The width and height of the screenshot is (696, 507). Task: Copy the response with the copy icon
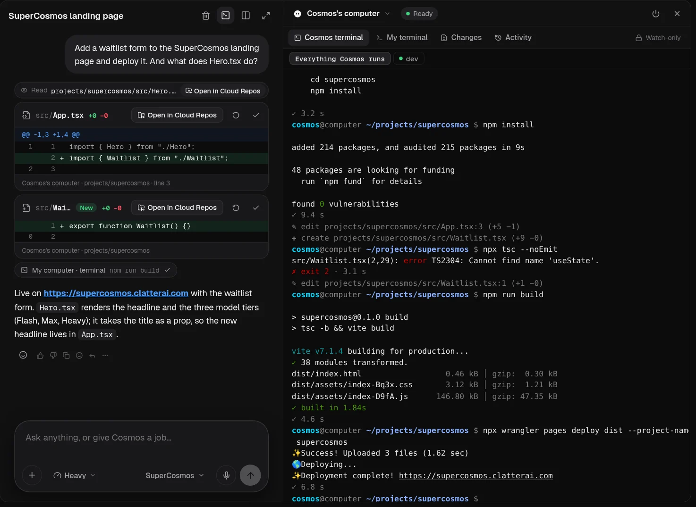click(67, 356)
